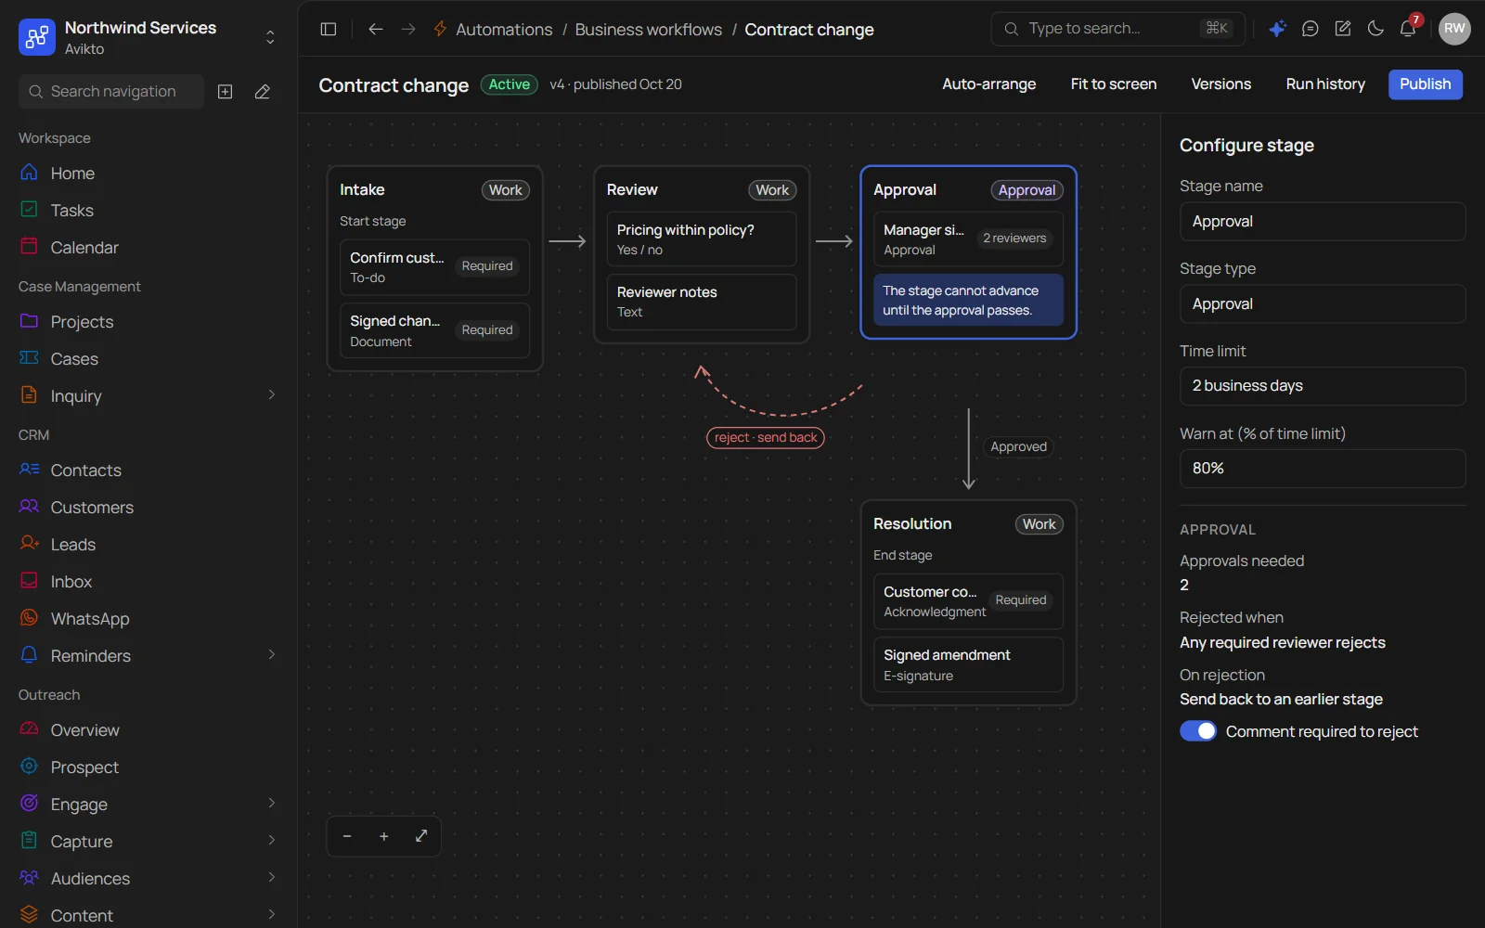Click the Approved transition label
Screen dimensions: 1485x928
[x=1018, y=446]
